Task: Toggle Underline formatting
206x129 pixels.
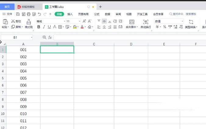Action: (49, 27)
